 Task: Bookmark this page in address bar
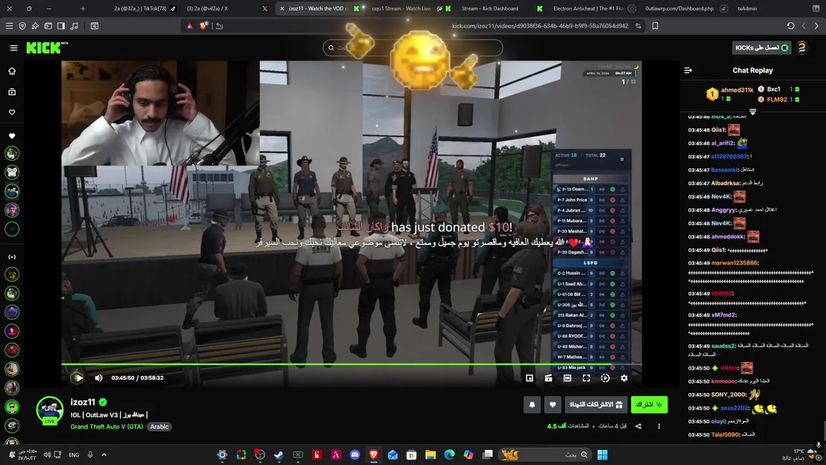tap(655, 26)
